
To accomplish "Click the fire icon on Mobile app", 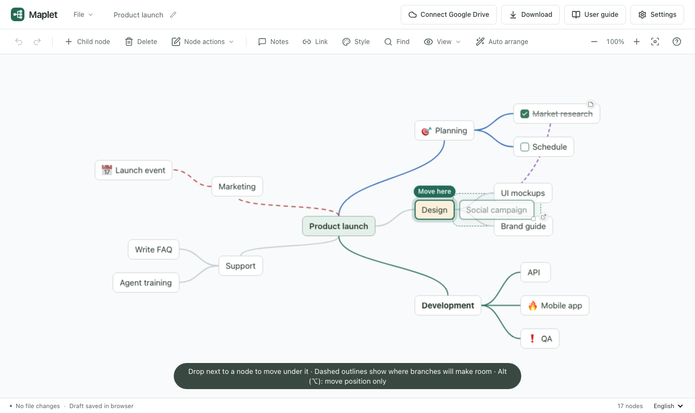I will click(x=533, y=305).
